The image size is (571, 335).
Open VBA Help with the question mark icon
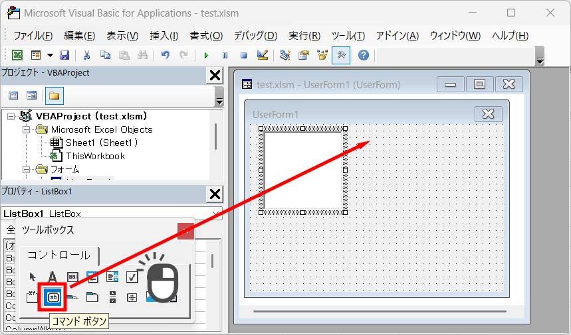tap(364, 55)
